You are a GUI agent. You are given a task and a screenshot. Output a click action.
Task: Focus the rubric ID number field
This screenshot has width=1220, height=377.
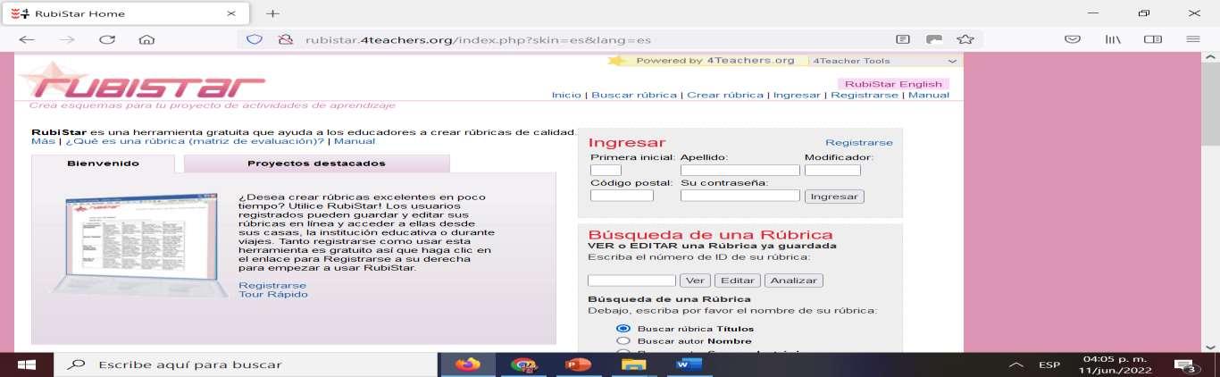[631, 281]
